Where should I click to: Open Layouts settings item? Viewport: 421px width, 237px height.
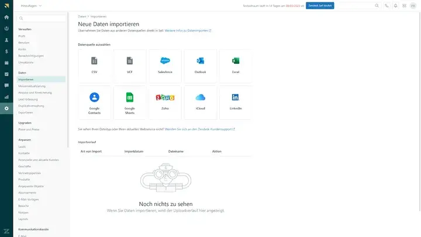coord(23,219)
